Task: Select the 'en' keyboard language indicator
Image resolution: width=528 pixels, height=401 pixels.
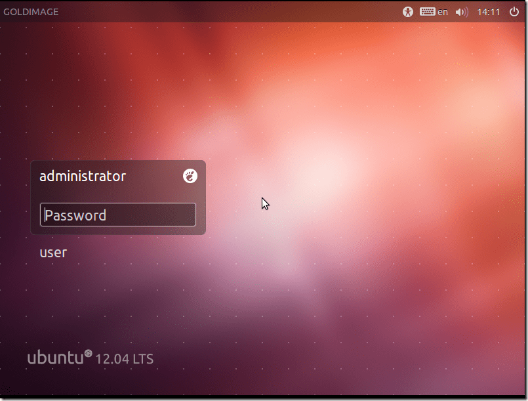Action: (443, 12)
